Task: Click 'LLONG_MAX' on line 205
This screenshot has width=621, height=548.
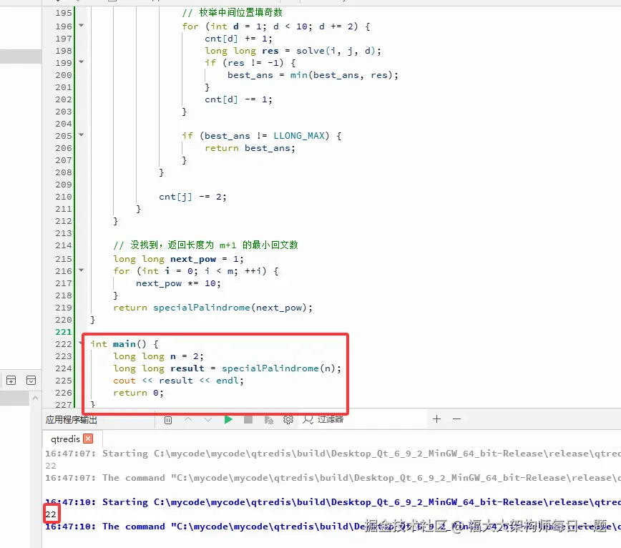Action: coord(299,136)
